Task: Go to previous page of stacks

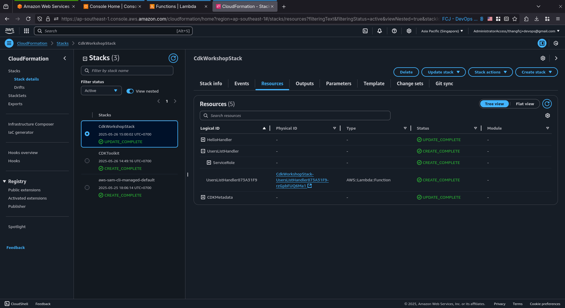Action: [x=159, y=101]
